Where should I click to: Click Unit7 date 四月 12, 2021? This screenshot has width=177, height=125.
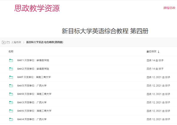[x=154, y=77]
